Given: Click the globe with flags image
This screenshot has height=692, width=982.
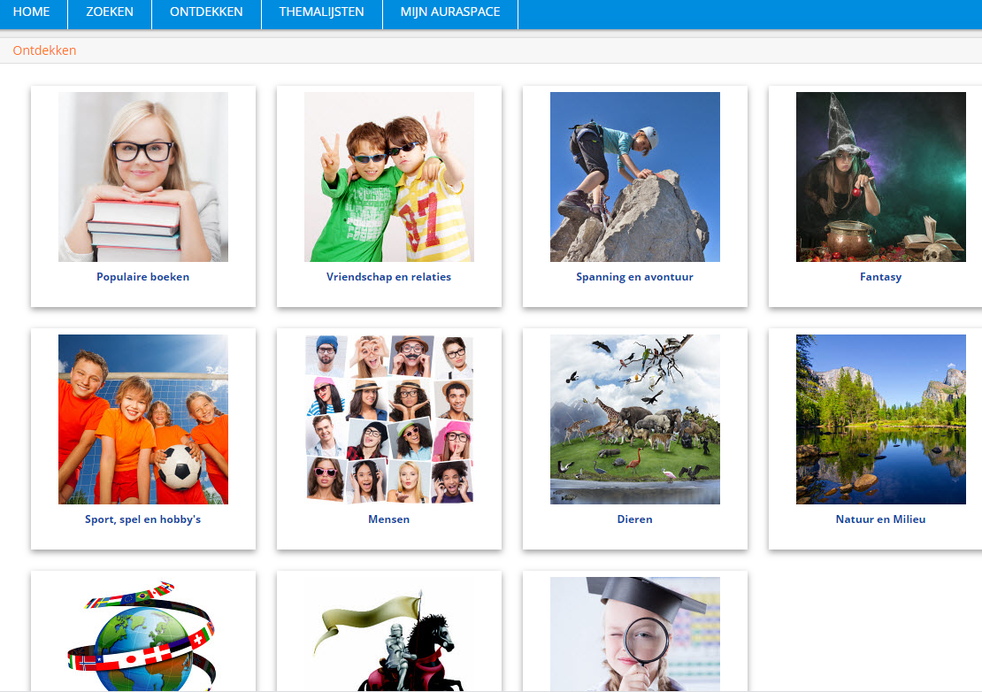Looking at the screenshot, I should coord(143,634).
